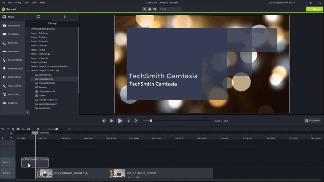Image resolution: width=324 pixels, height=182 pixels.
Task: Redo the timeline action
Action: tap(8, 129)
